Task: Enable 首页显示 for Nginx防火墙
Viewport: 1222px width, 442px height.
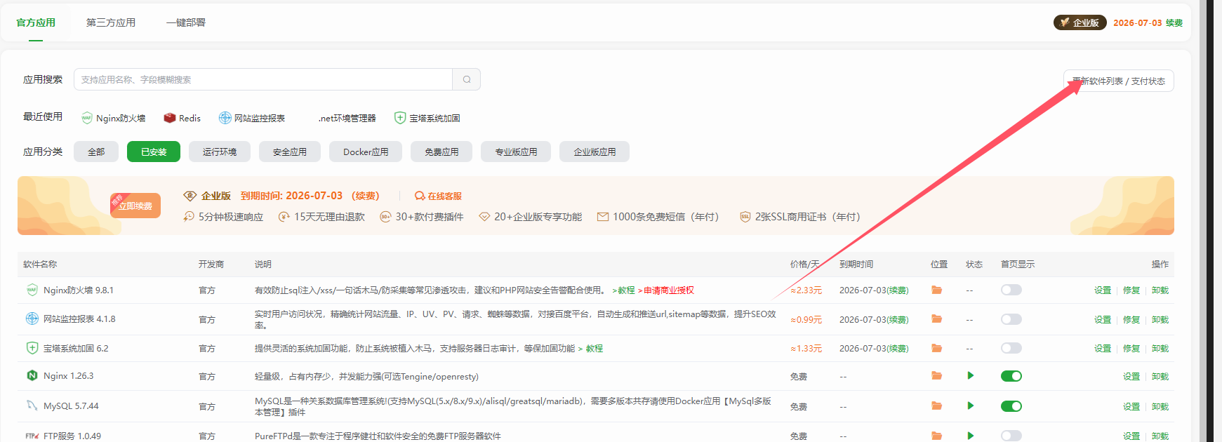Action: [x=1011, y=290]
